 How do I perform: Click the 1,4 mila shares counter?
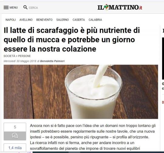(15, 148)
